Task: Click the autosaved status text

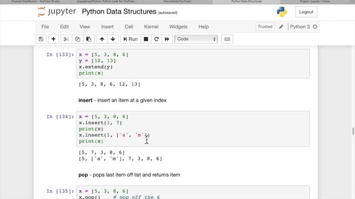Action: pyautogui.click(x=168, y=13)
